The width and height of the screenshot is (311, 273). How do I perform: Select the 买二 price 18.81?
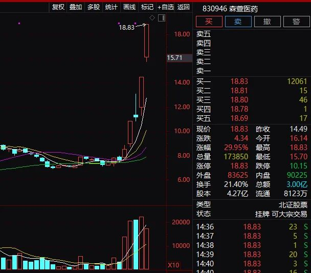pyautogui.click(x=239, y=91)
